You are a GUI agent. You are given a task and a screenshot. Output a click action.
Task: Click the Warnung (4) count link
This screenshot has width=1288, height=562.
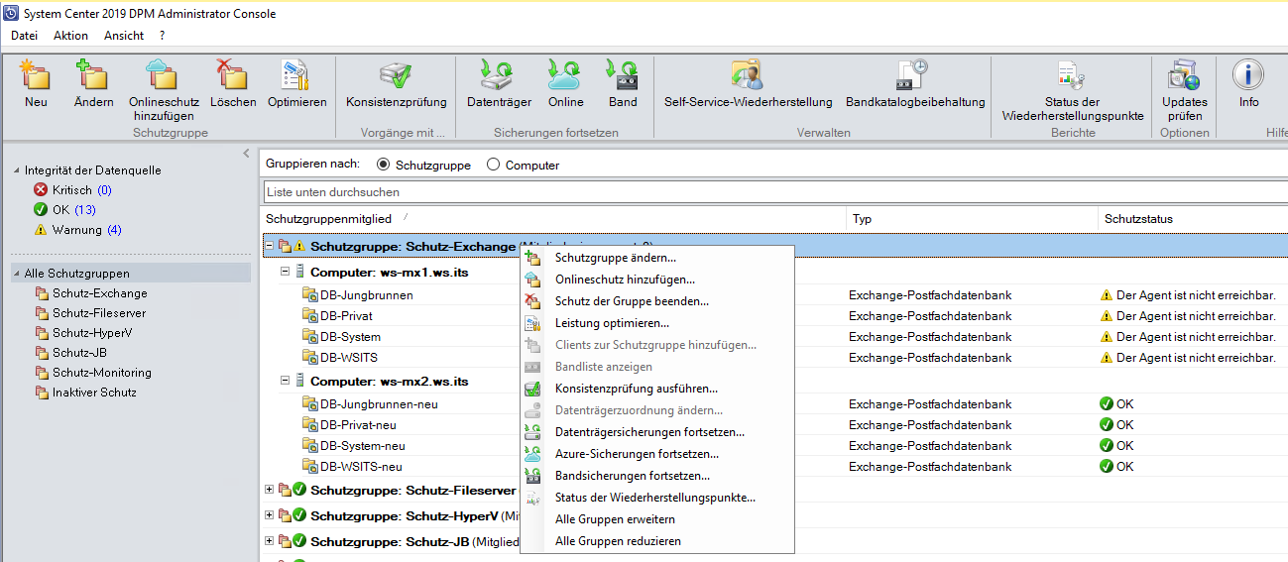114,230
